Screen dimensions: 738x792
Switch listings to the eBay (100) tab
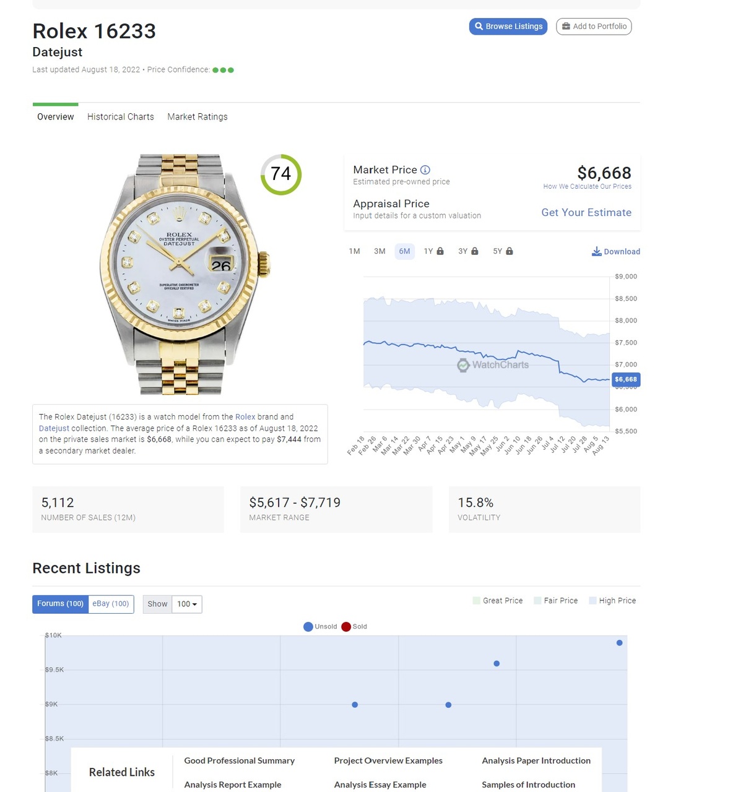pos(111,604)
